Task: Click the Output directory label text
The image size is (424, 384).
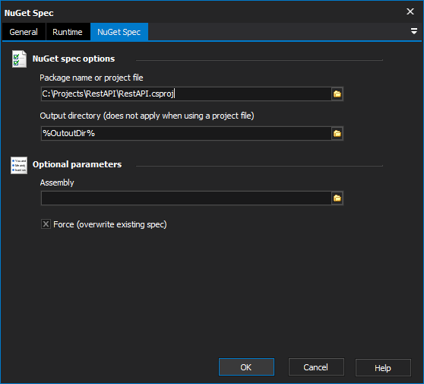Action: tap(147, 116)
